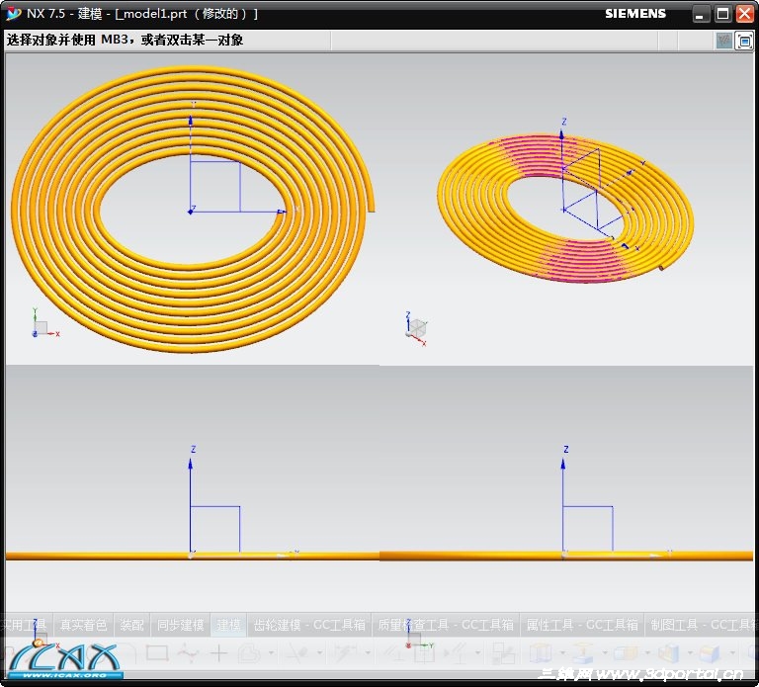Toggle full screen mode icon
Screen dimensions: 759x687
tap(744, 41)
